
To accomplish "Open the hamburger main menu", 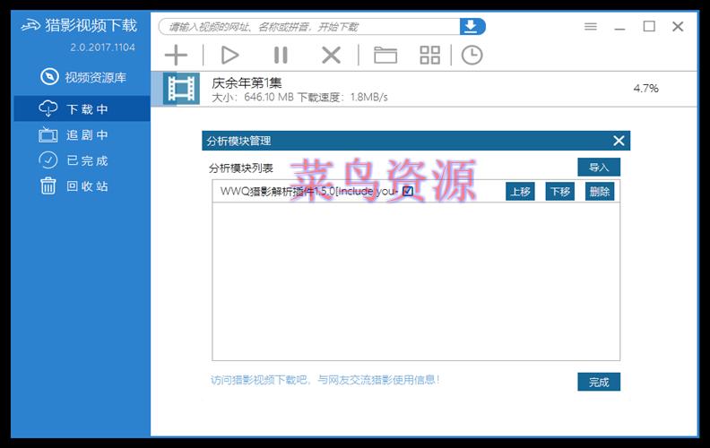I will 591,26.
